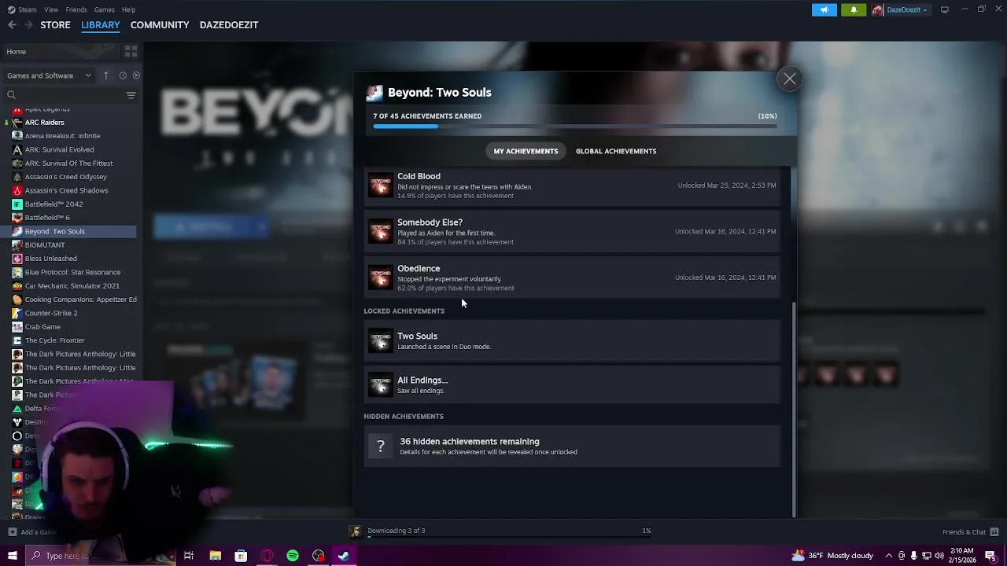Go to the COMMUNITY section
Screen dimensions: 1007x566
[x=160, y=25]
